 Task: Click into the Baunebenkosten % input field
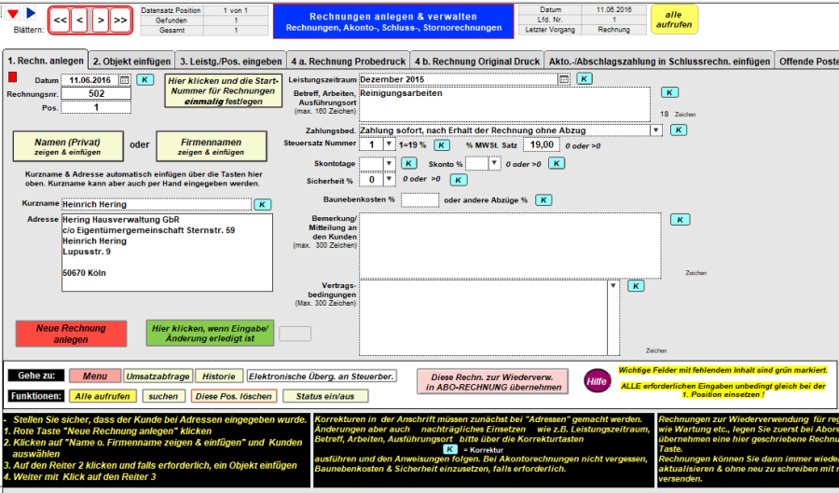click(419, 199)
